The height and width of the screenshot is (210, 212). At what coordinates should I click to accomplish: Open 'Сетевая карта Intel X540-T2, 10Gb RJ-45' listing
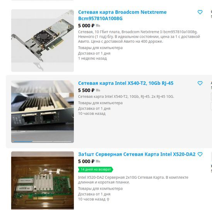[126, 83]
